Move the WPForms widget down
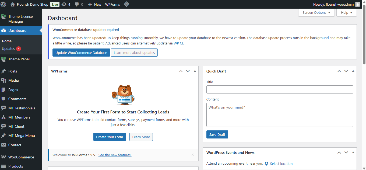Screen dimensions: 366x170 (x=188, y=71)
